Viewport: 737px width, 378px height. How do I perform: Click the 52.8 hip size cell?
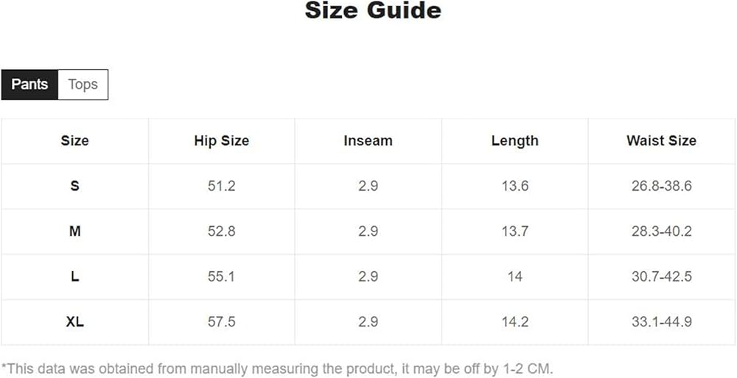coord(221,231)
